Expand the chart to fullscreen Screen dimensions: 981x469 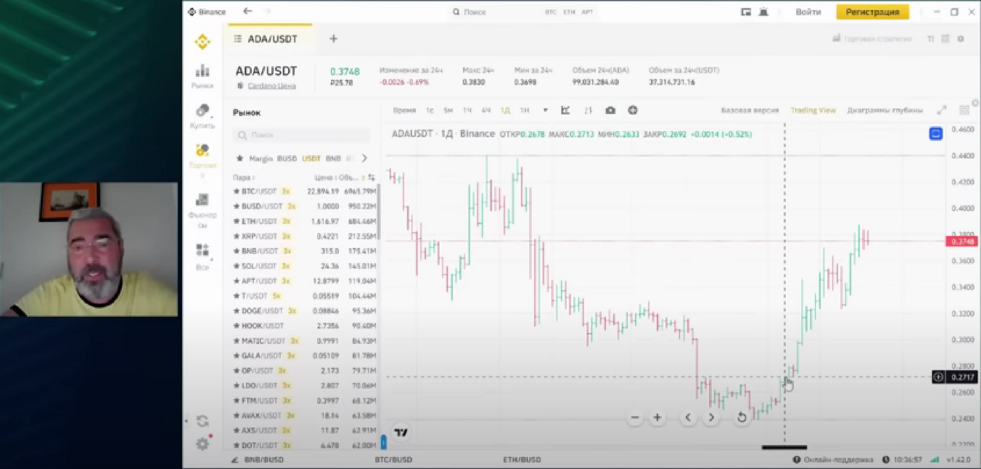coord(942,109)
